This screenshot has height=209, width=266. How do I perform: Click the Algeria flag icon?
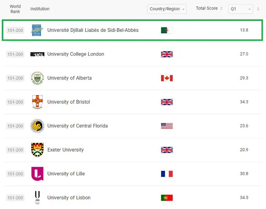[x=167, y=30]
